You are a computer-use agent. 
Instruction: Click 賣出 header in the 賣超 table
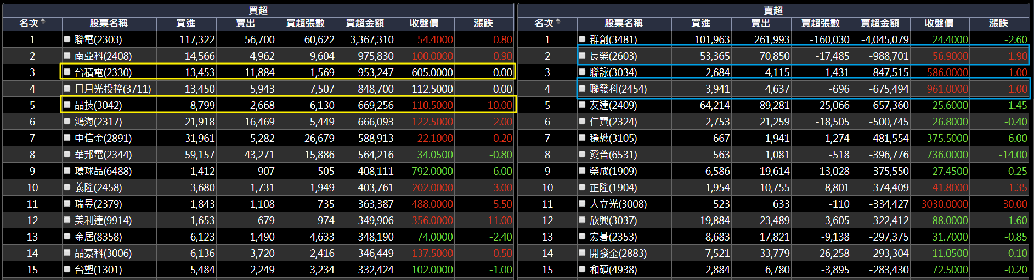coord(760,24)
